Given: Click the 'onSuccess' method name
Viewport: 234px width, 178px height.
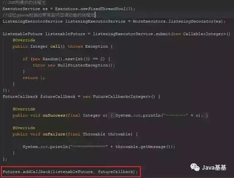Looking at the screenshot, I should click(54, 115).
